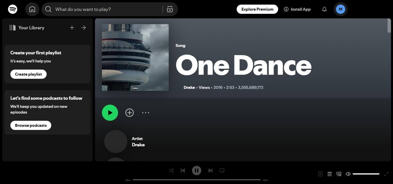The image size is (393, 184).
Task: Open the notifications bell
Action: [x=324, y=9]
